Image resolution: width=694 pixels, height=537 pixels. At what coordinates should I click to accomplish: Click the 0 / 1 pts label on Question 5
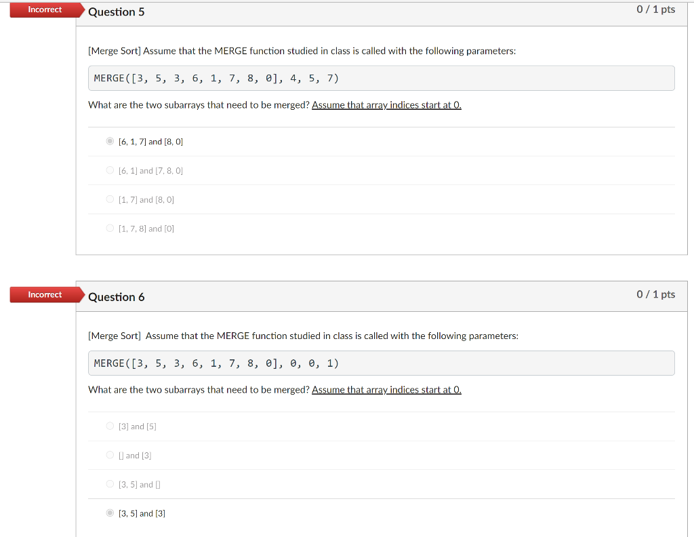[x=655, y=9]
